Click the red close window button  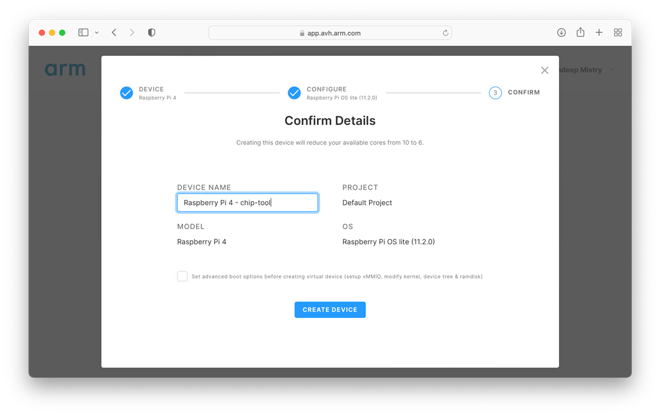coord(42,33)
